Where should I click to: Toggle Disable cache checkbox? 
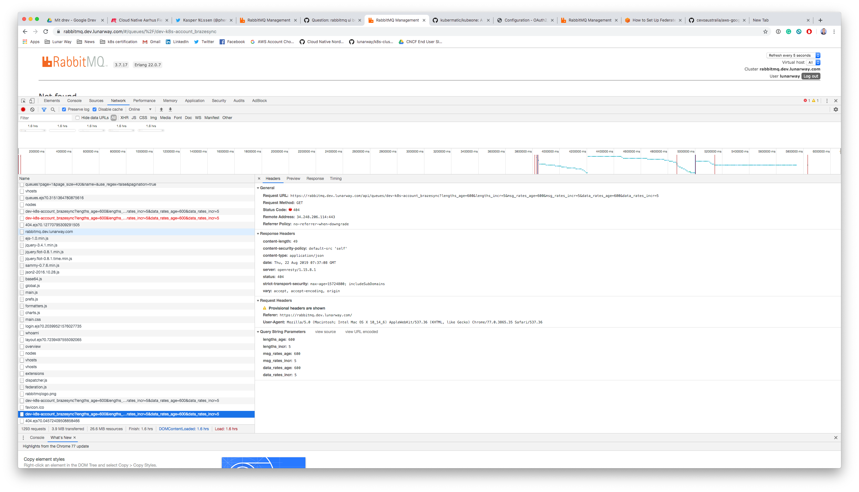point(95,109)
